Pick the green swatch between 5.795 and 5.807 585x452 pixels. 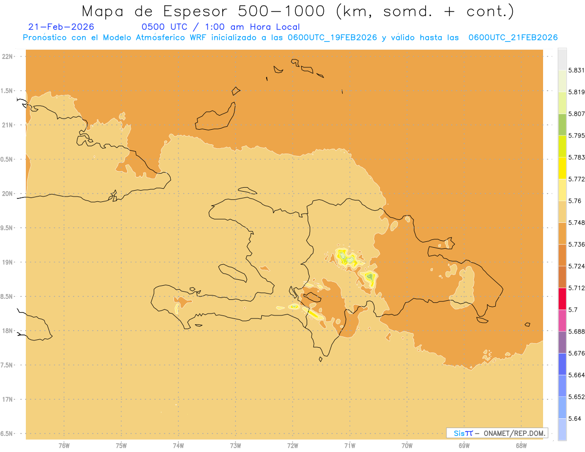pyautogui.click(x=562, y=124)
